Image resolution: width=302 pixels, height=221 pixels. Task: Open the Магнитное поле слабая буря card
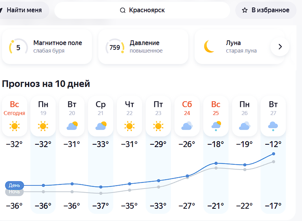pyautogui.click(x=47, y=47)
